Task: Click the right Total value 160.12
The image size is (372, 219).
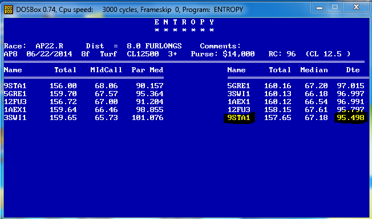Action: pos(278,102)
